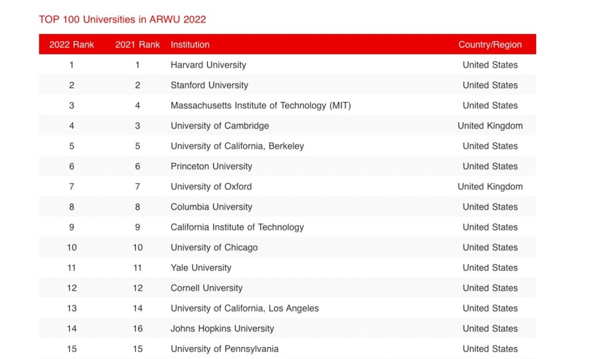Click United States in the Columbia row

[x=490, y=207]
